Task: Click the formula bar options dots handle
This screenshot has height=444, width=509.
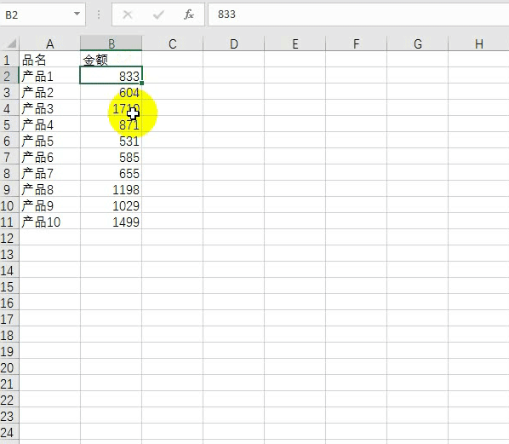Action: [99, 14]
